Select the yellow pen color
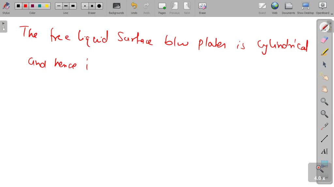This screenshot has height=187, width=334. (x=46, y=6)
